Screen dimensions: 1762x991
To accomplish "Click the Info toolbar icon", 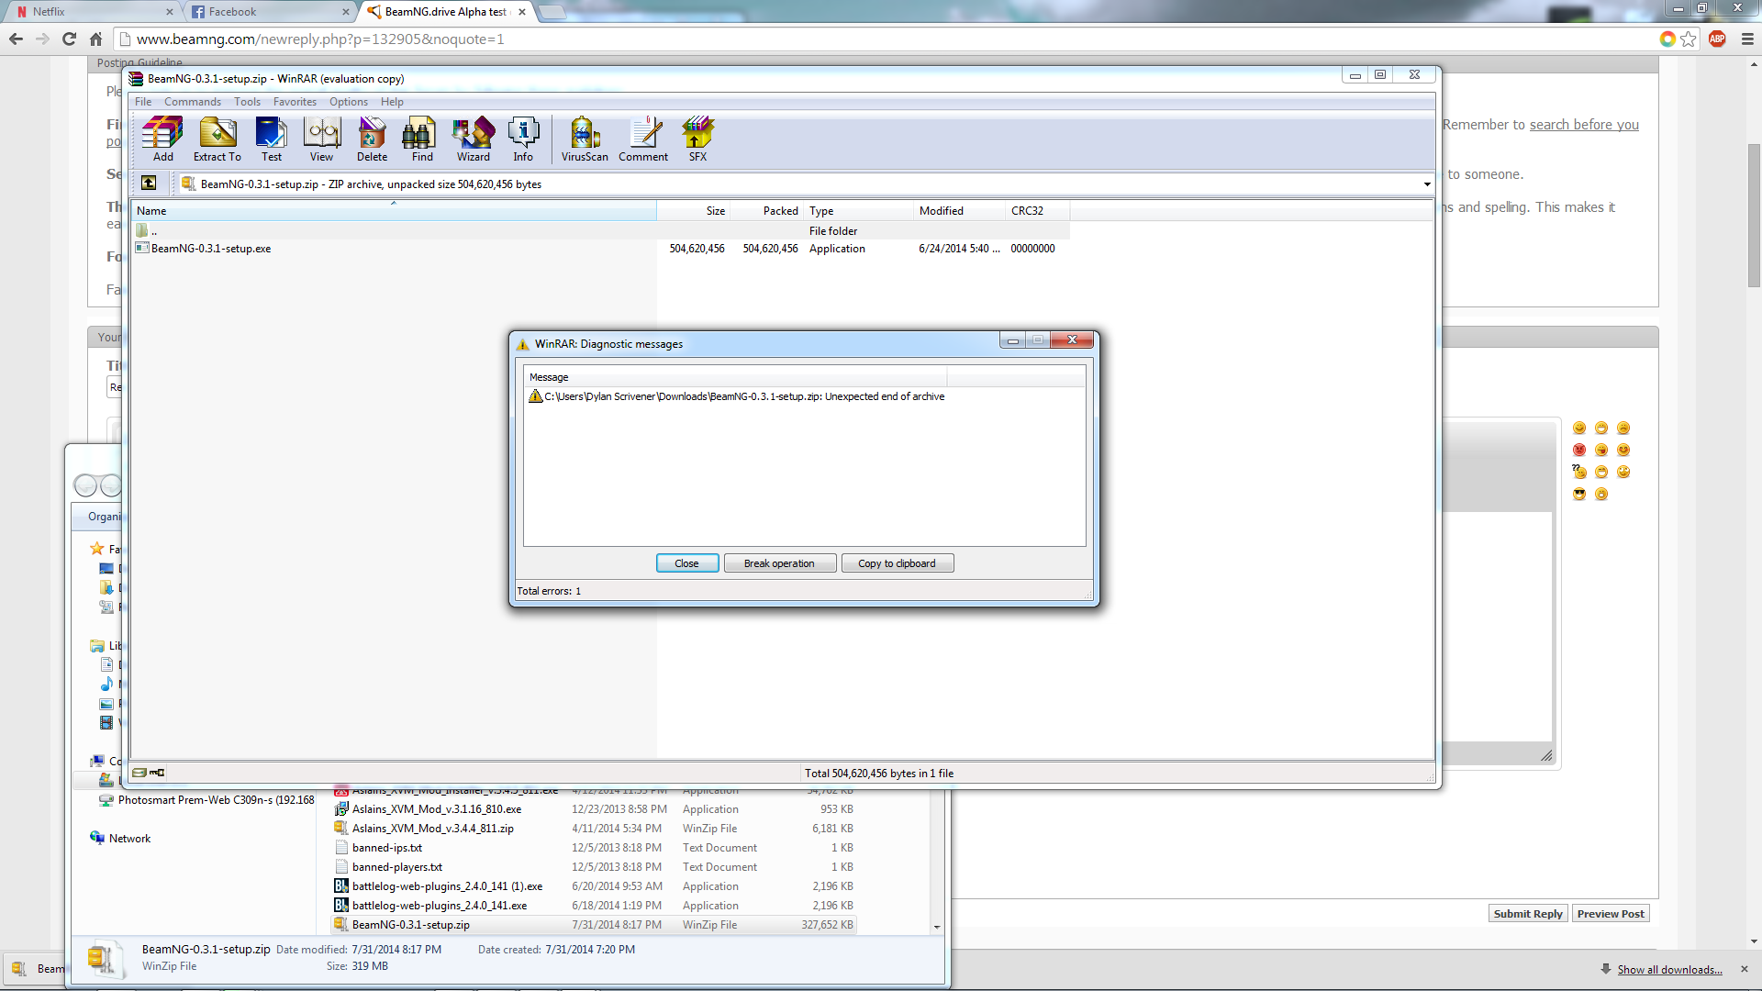I will 523,139.
